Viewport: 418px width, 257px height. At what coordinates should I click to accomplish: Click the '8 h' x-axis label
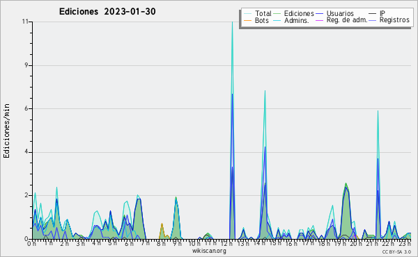coord(161,243)
